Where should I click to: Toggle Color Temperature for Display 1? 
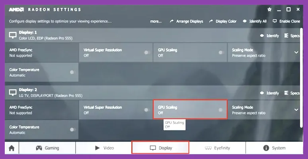[x=73, y=72]
